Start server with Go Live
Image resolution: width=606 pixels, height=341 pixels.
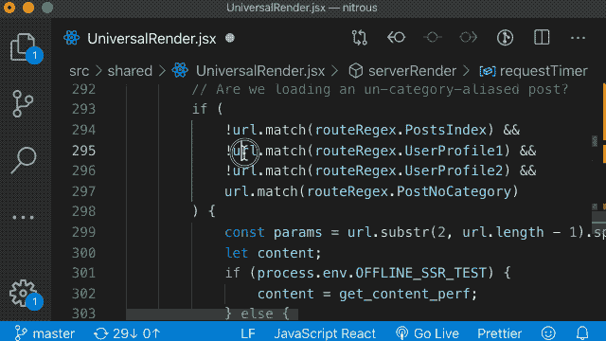pos(427,333)
